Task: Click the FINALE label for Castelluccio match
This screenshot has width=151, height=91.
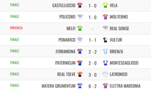Action: [x=15, y=5]
